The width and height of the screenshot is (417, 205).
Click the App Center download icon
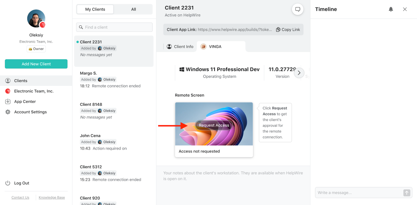coord(8,101)
